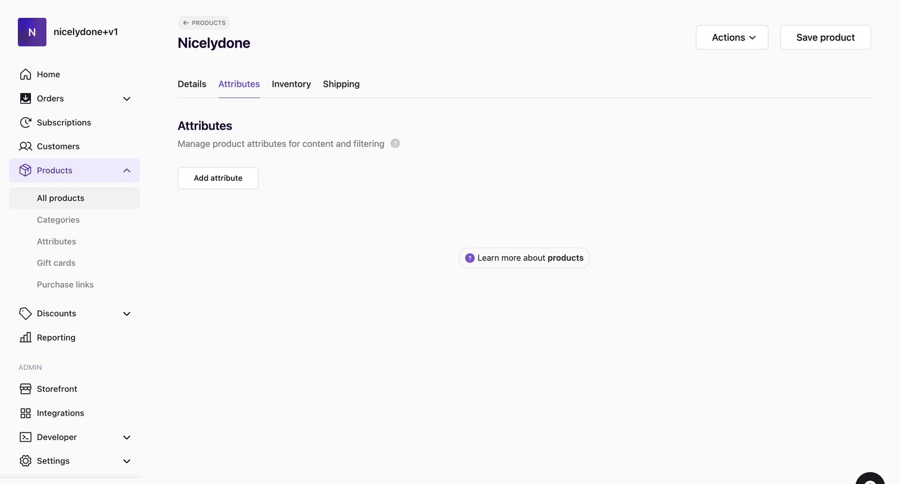This screenshot has height=484, width=900.
Task: Collapse the Products submenu chevron
Action: pyautogui.click(x=127, y=170)
